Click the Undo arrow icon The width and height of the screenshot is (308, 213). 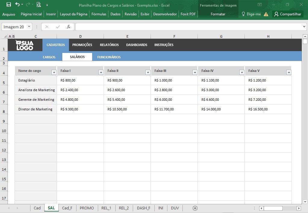pos(17,4)
